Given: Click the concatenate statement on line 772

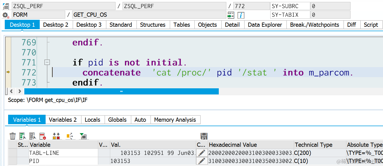Looking at the screenshot, I should click(x=218, y=72).
